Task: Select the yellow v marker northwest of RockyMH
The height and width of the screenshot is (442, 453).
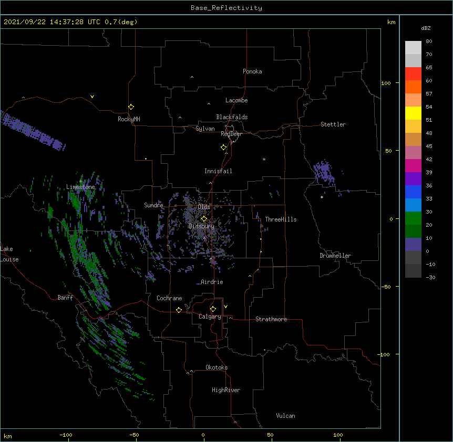Action: point(92,97)
